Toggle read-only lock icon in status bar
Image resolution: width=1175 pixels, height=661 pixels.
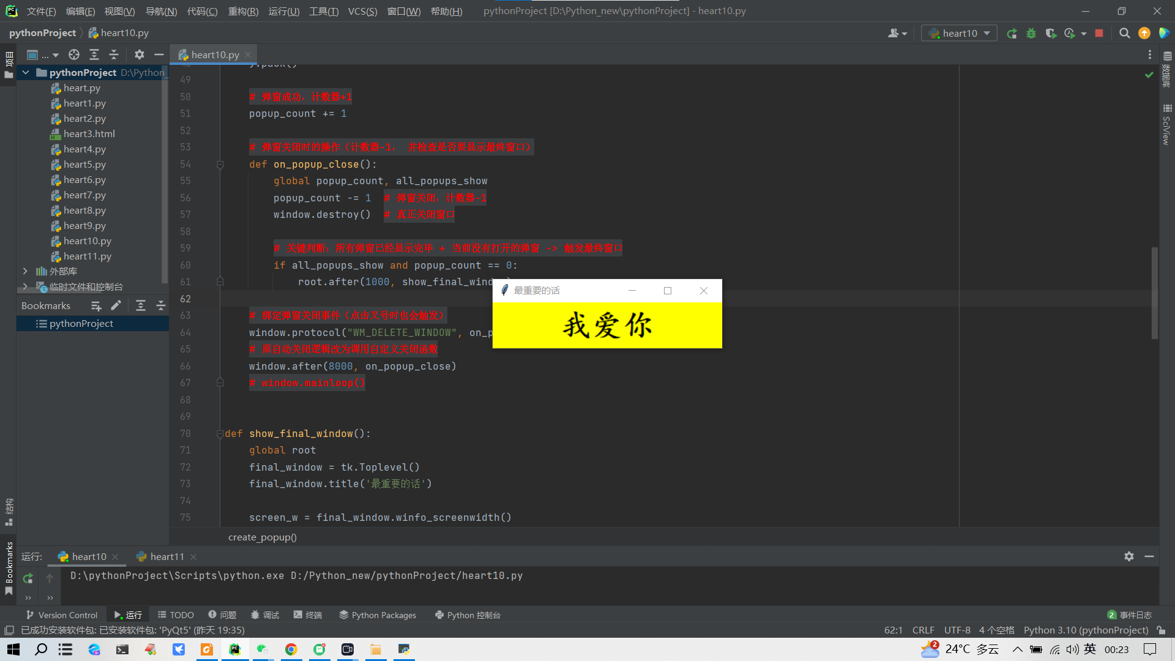1161,630
